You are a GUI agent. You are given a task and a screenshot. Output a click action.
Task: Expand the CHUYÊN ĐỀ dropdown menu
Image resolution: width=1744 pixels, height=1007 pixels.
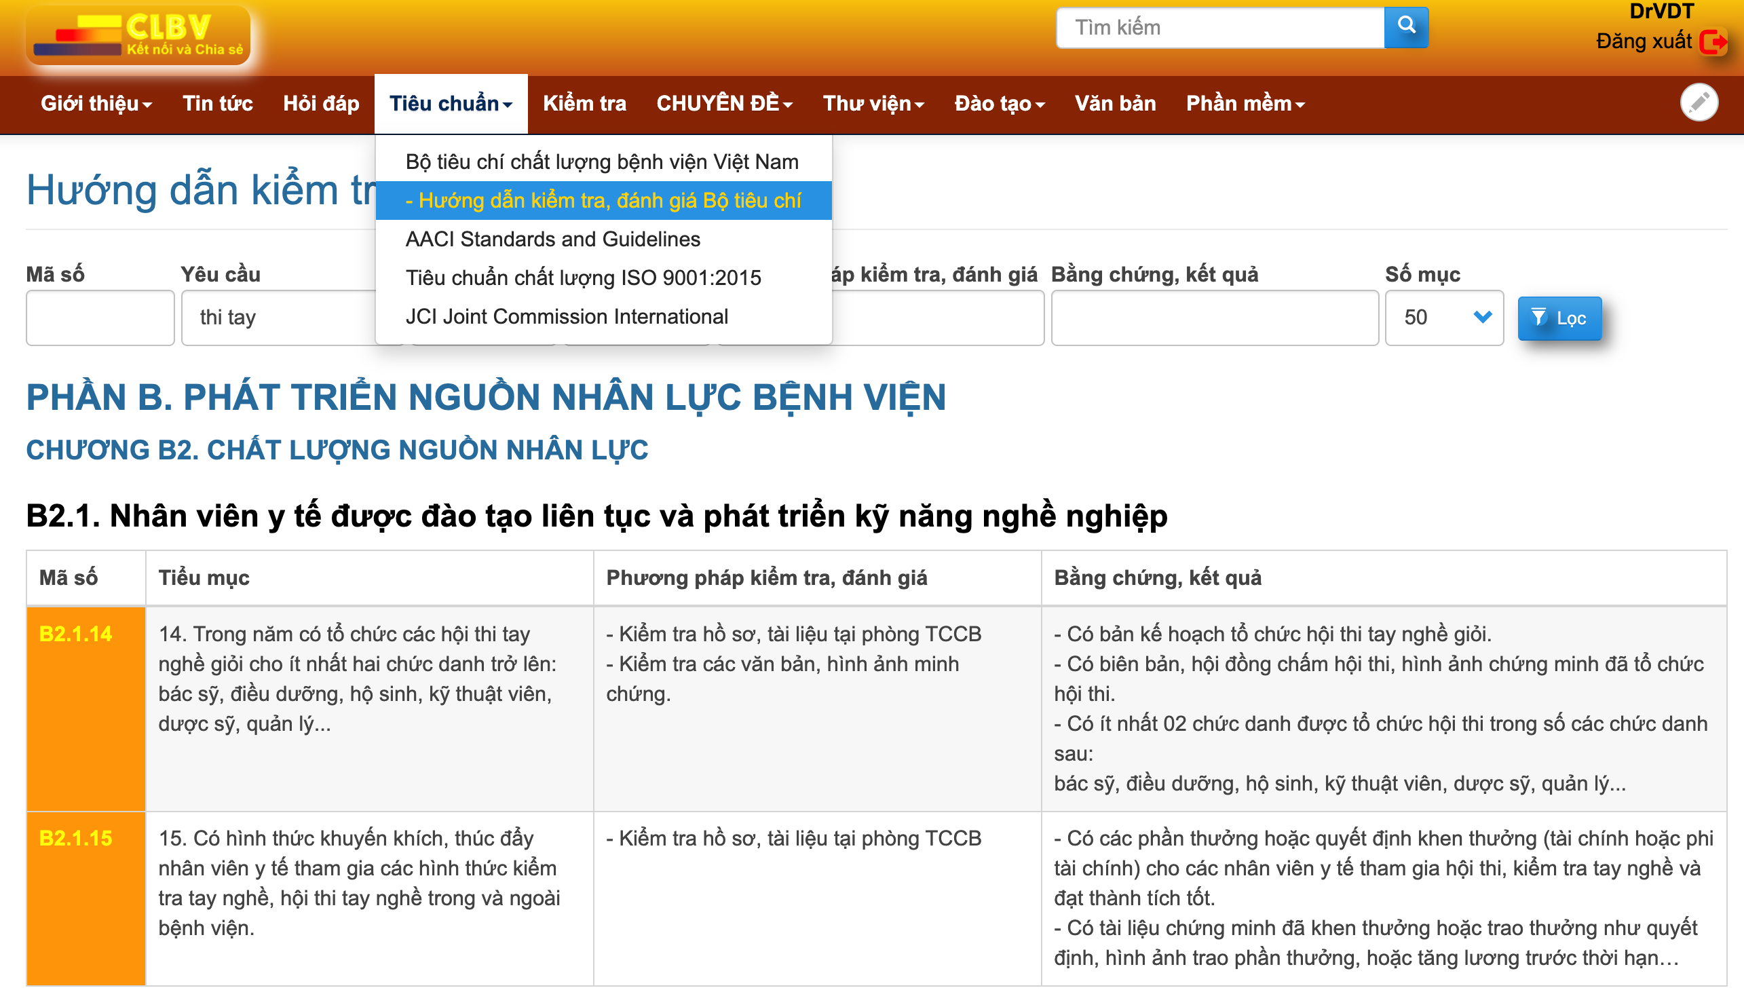[724, 104]
